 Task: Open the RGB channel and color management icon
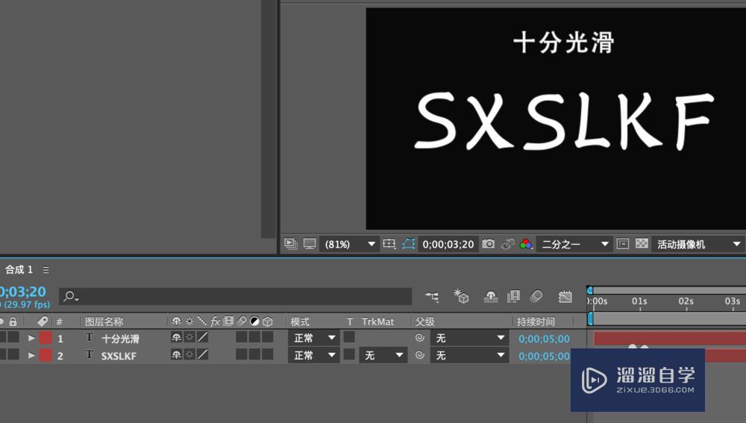526,244
